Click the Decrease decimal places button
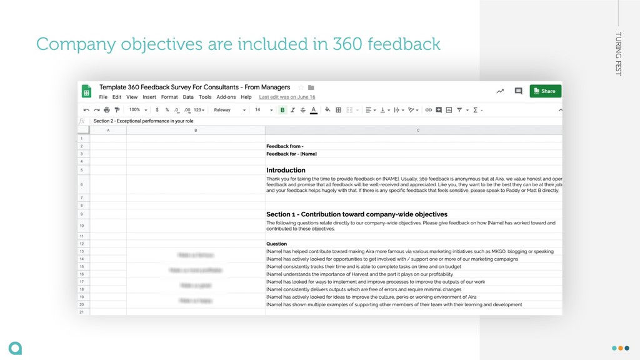Screen dimensions: 640x360 177,110
